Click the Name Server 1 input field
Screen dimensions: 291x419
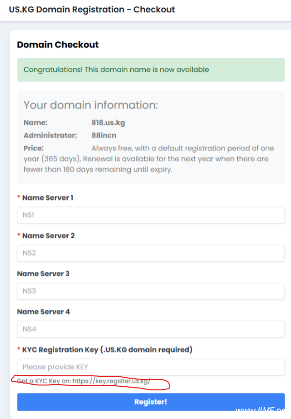(x=151, y=215)
